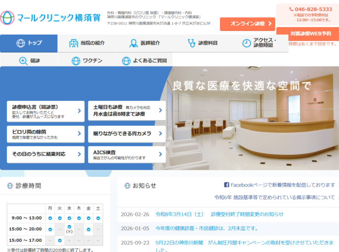The image size is (339, 252).
Task: Open the AICS検査 card
Action: click(x=127, y=154)
